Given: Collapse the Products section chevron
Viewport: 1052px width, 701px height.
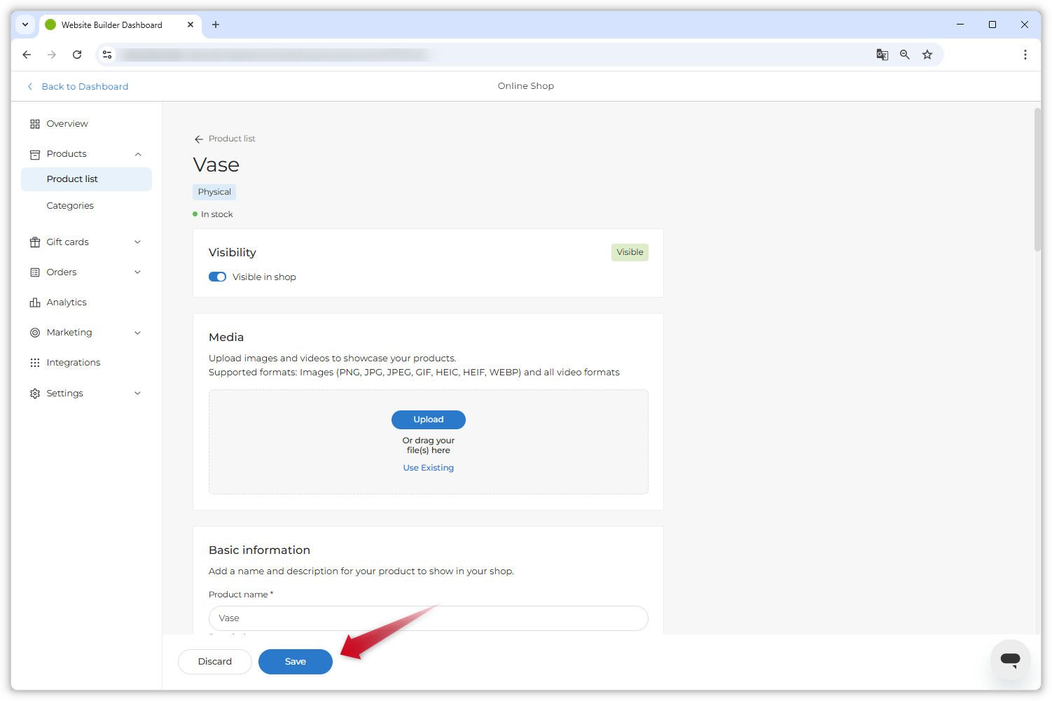Looking at the screenshot, I should click(x=137, y=154).
